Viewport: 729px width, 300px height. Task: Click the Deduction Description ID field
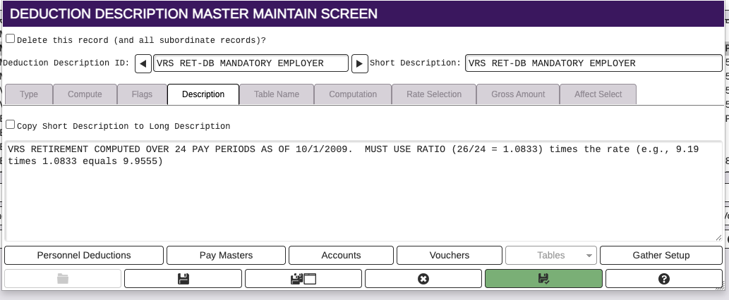[x=251, y=63]
